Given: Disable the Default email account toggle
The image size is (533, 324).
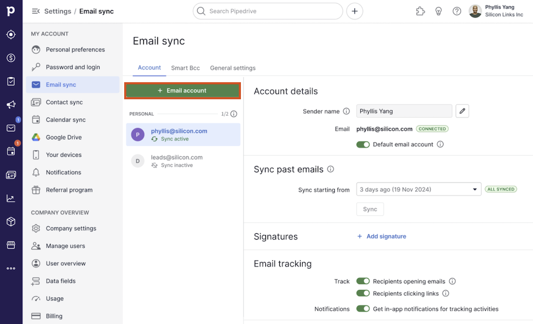Looking at the screenshot, I should click(x=363, y=144).
